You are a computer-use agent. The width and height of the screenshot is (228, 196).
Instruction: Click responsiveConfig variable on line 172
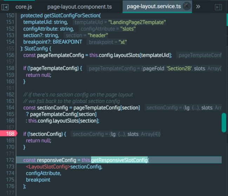click(56, 160)
